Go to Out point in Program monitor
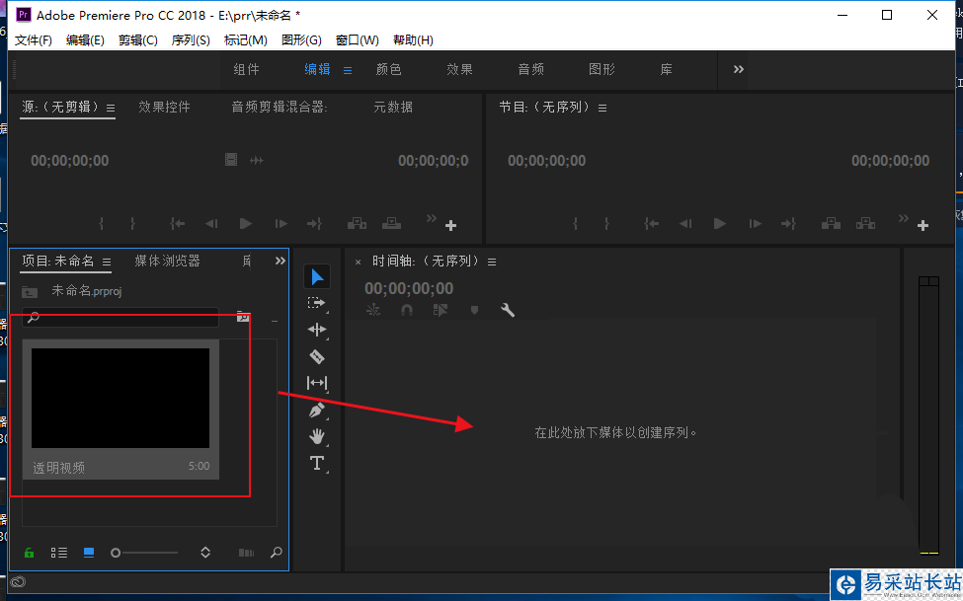The height and width of the screenshot is (601, 963). [788, 223]
